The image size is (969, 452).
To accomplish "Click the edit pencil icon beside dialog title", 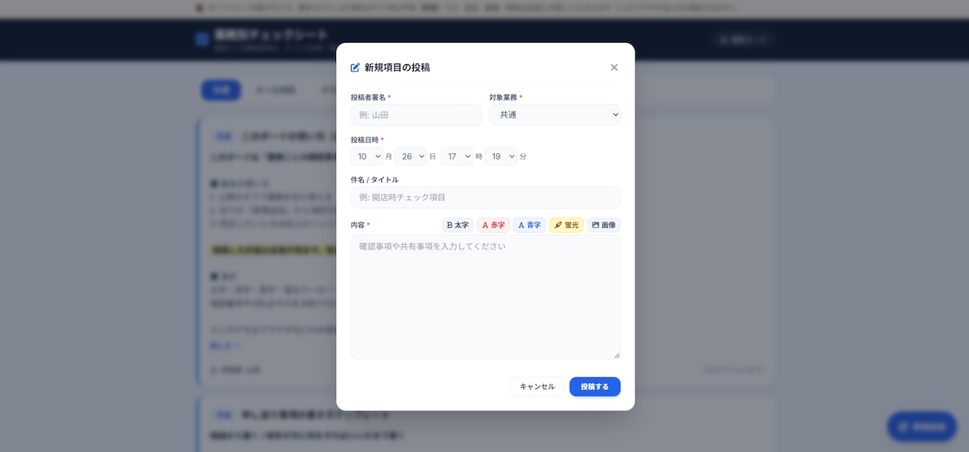I will pyautogui.click(x=355, y=68).
